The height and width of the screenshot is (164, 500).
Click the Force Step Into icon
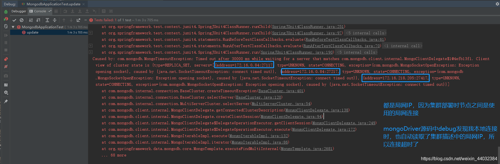pyautogui.click(x=80, y=11)
